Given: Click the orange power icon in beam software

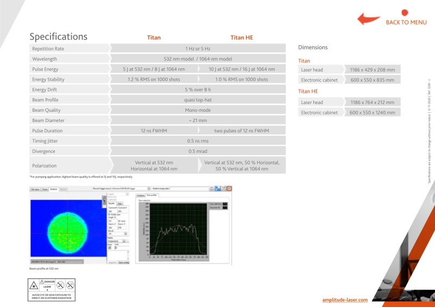Looking at the screenshot, I should pyautogui.click(x=230, y=189).
